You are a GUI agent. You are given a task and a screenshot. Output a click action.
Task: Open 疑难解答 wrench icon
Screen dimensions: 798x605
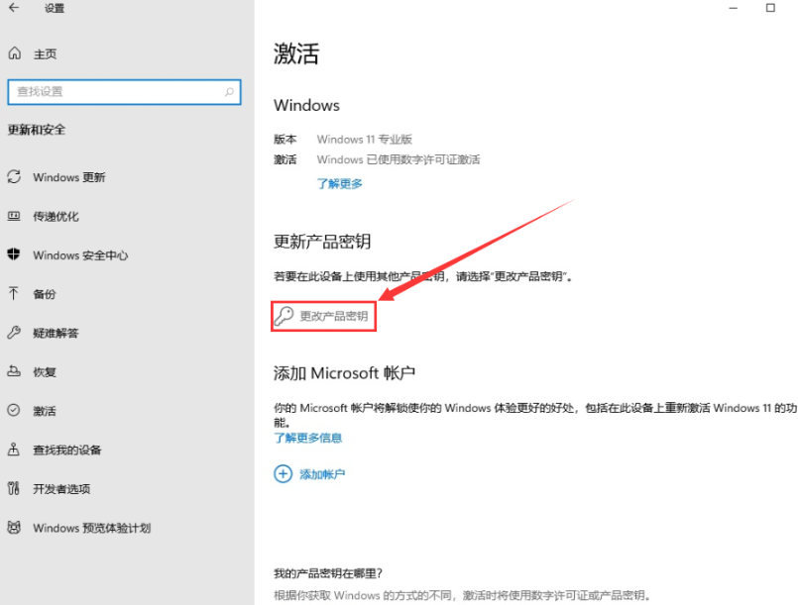click(14, 333)
